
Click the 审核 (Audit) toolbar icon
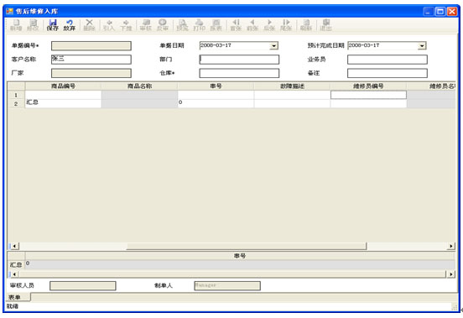(146, 25)
